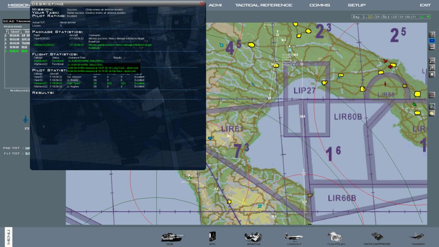Click the blue highlighted map tool icon

click(432, 41)
